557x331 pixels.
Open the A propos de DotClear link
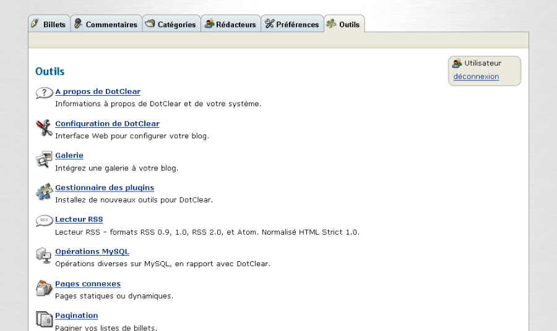98,91
